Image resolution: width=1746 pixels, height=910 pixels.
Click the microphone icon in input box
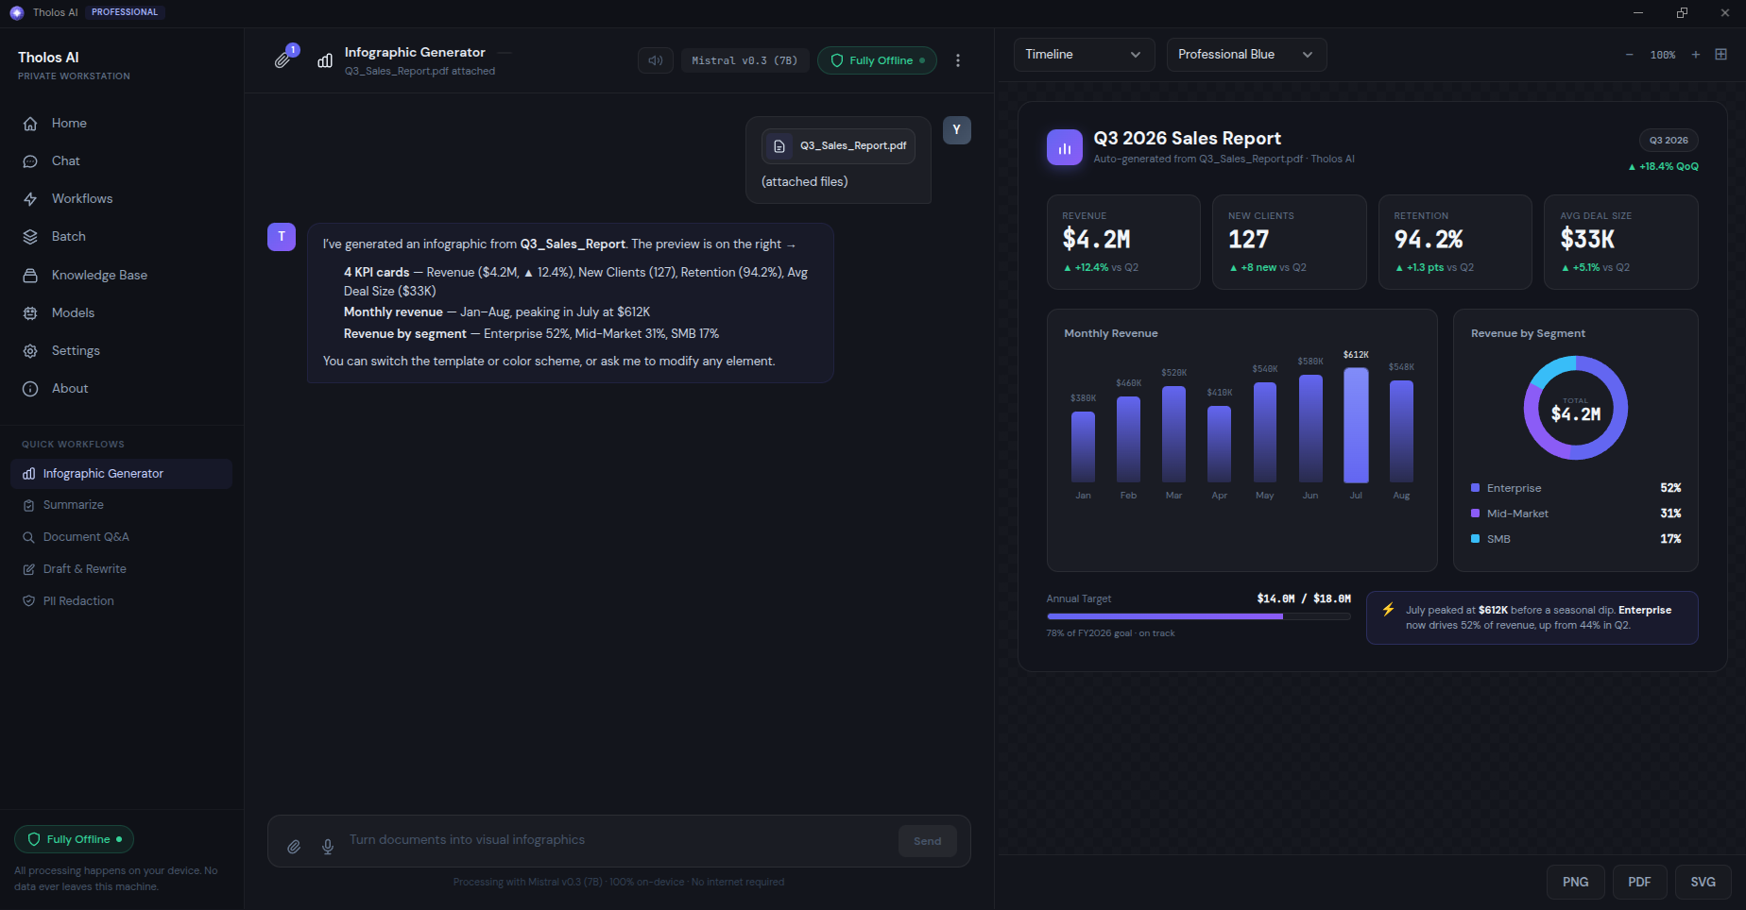coord(328,847)
